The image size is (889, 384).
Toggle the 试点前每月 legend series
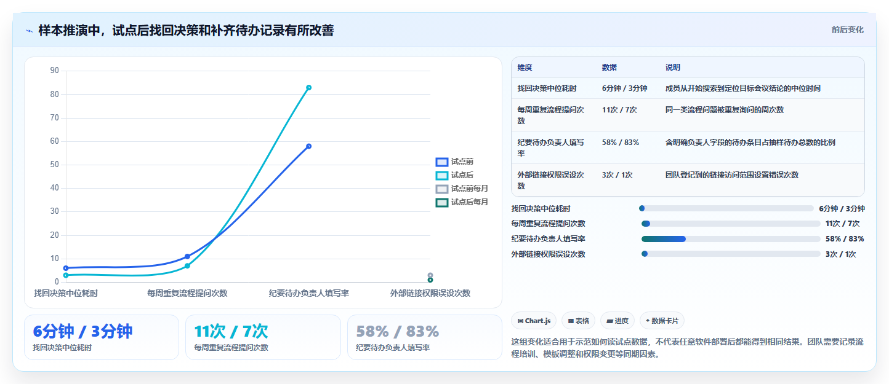click(x=462, y=189)
